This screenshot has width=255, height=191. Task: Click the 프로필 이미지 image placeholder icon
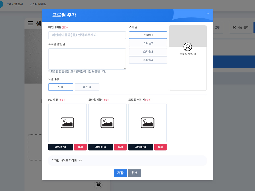148,123
